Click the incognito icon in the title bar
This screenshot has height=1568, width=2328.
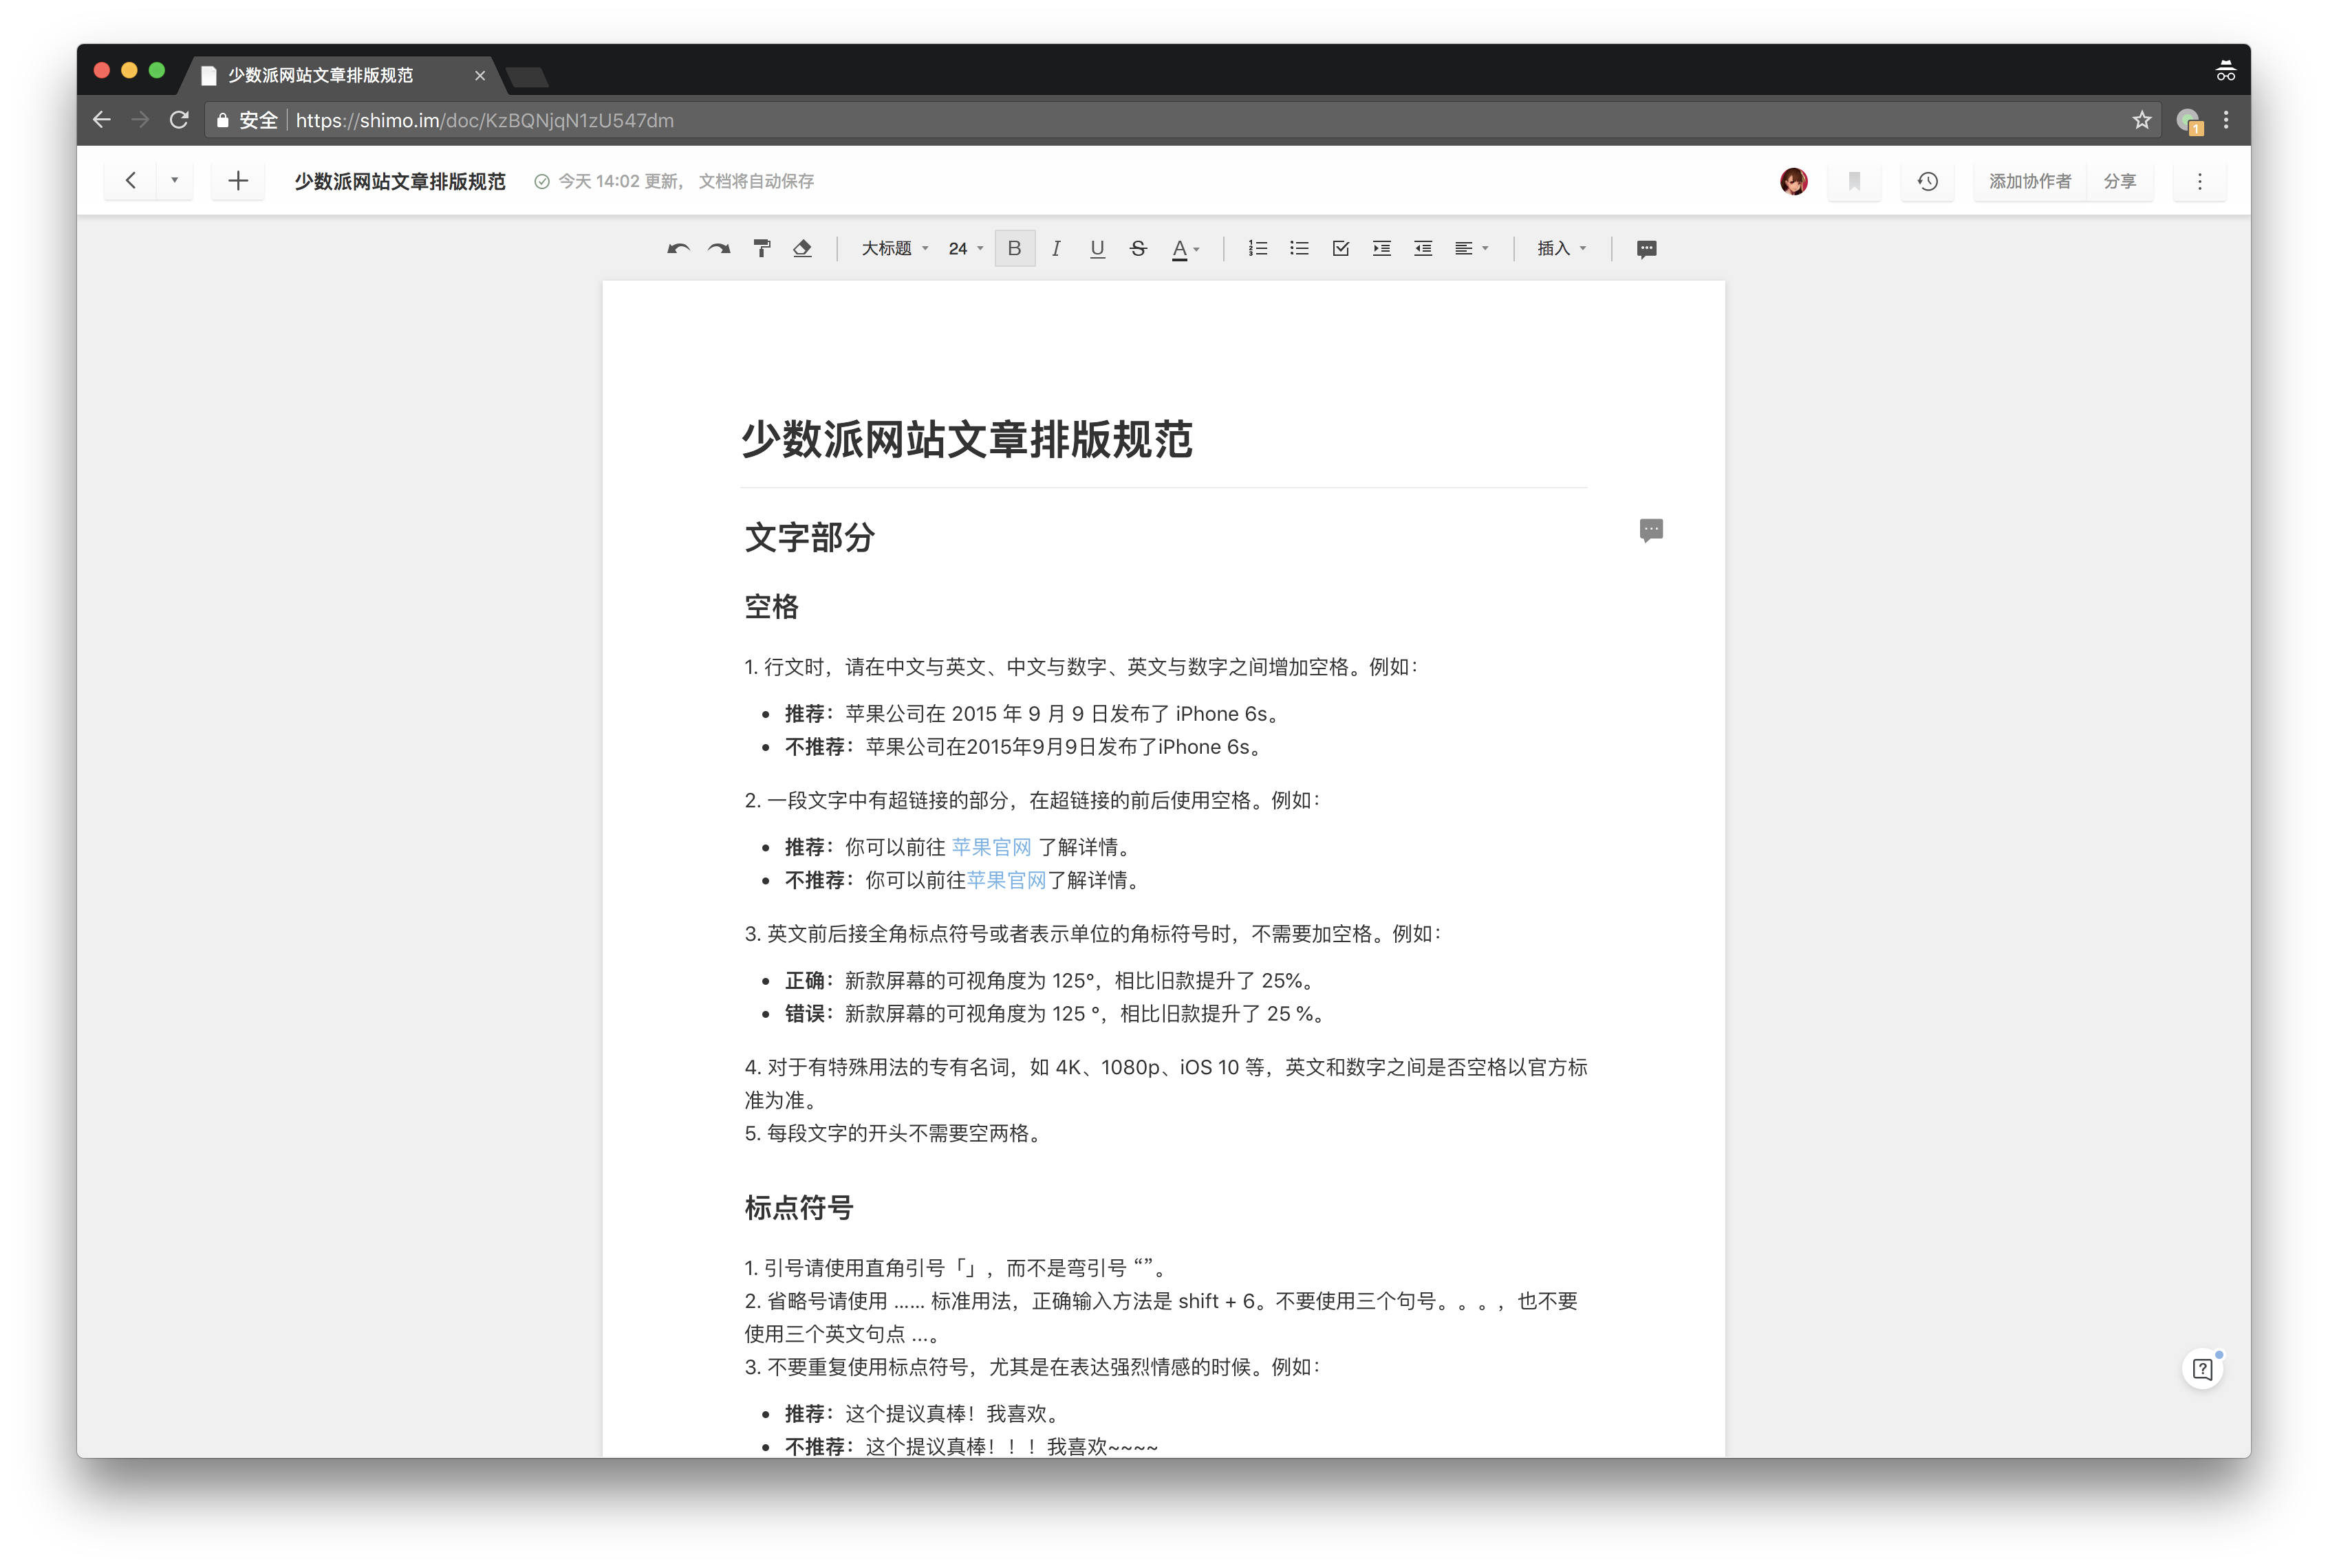[x=2225, y=71]
